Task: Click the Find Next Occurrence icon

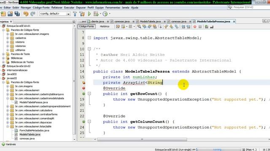Action: coord(149,26)
